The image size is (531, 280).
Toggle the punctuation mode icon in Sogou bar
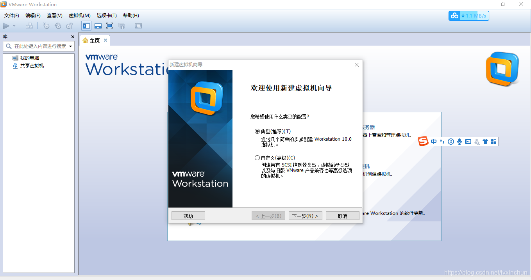442,142
